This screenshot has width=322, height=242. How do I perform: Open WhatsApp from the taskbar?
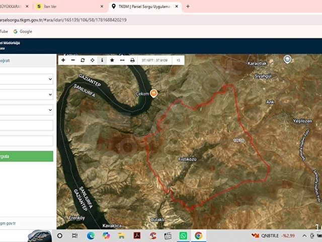[x=183, y=235]
